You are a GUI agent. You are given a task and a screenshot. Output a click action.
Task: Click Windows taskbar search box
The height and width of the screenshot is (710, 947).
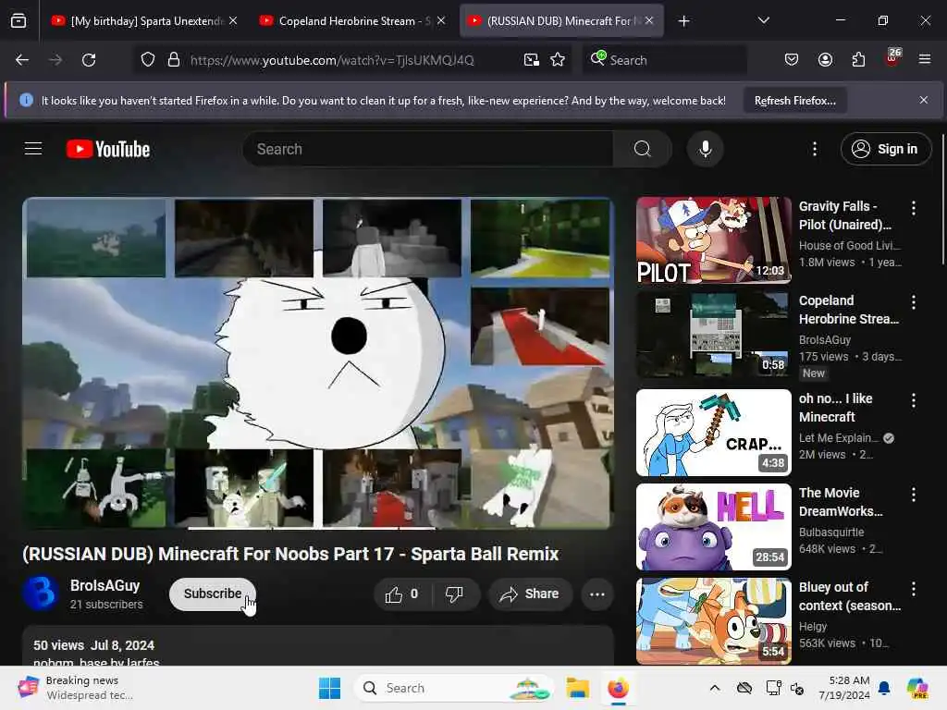453,688
